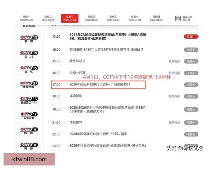The height and width of the screenshot is (169, 212).
Task: Click 未开始 button for 健身动起来
Action: coord(191,61)
